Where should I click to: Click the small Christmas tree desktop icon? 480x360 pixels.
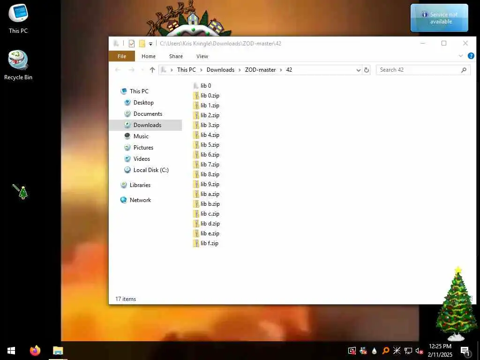(x=21, y=192)
